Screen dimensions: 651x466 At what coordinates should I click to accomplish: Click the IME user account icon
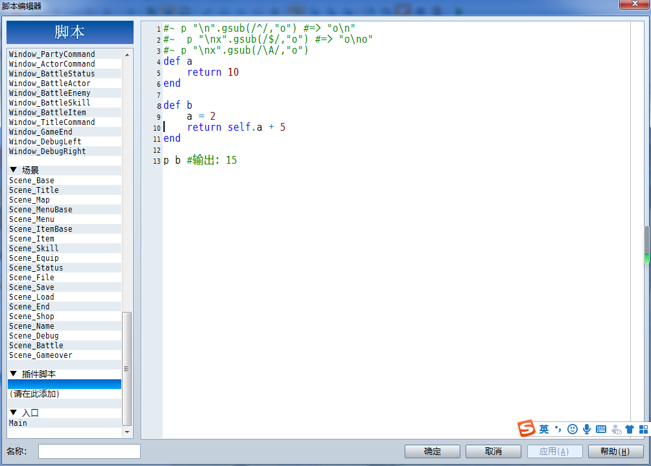[x=616, y=430]
